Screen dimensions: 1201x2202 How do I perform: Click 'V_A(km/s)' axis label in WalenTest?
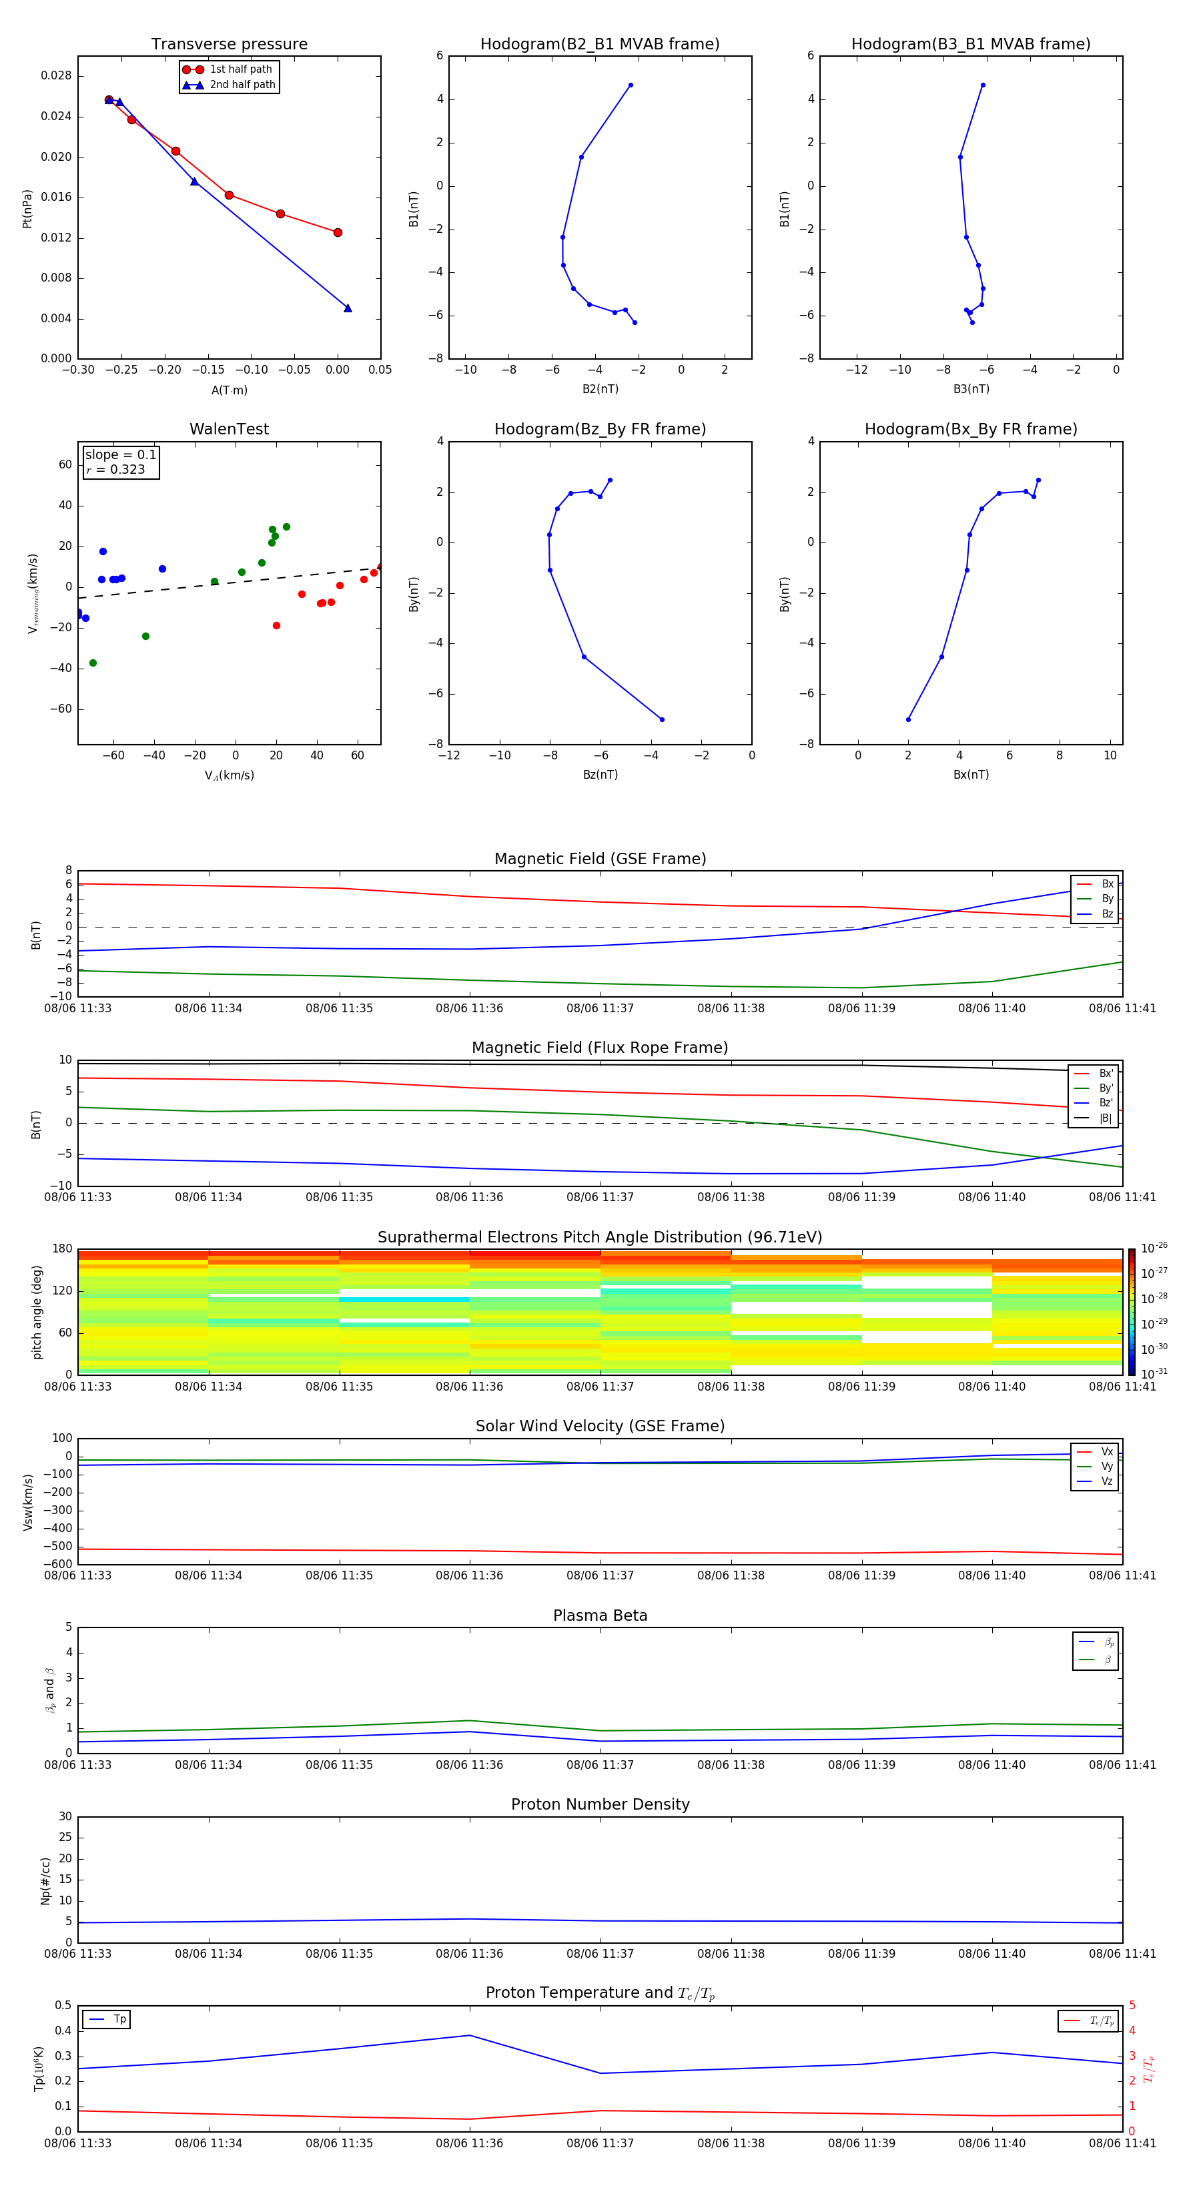(229, 775)
